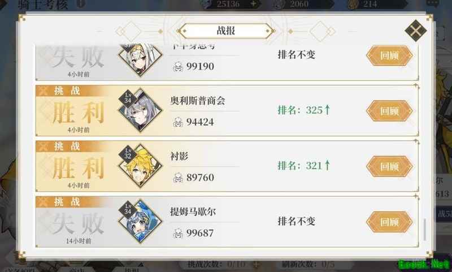Click the battle list scrollbar

425,230
